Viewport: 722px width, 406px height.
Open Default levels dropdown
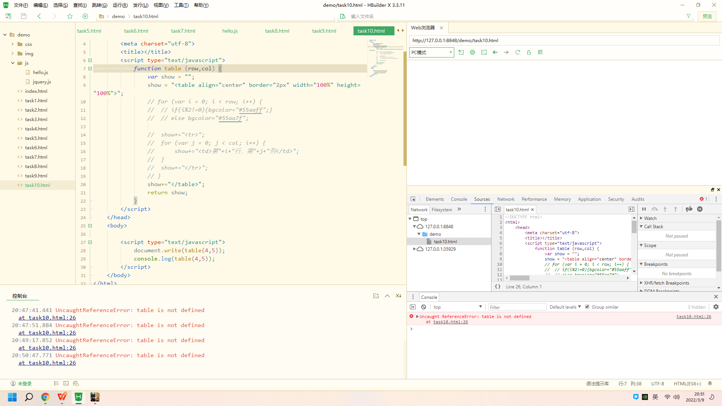click(x=565, y=307)
